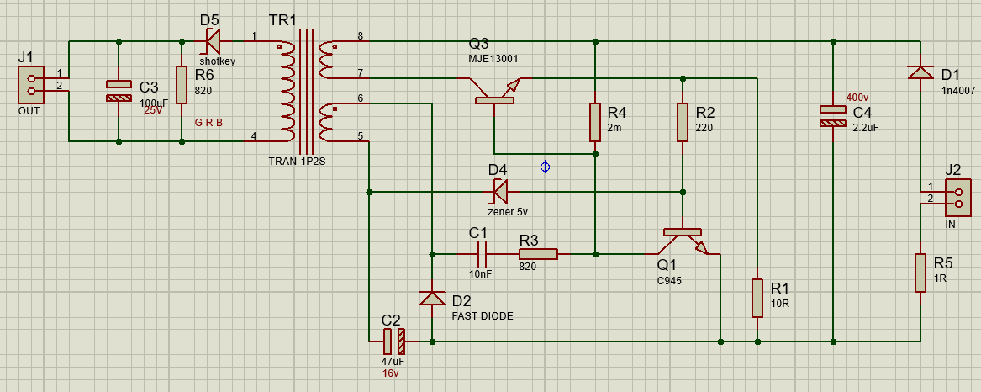Click the 'FAST DIODE' label
The image size is (981, 392).
click(483, 316)
